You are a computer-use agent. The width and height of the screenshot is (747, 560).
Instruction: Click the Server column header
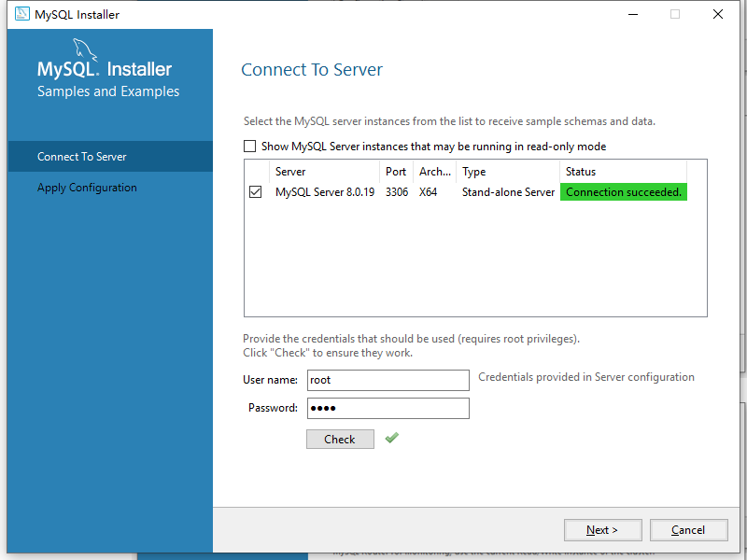pos(324,172)
